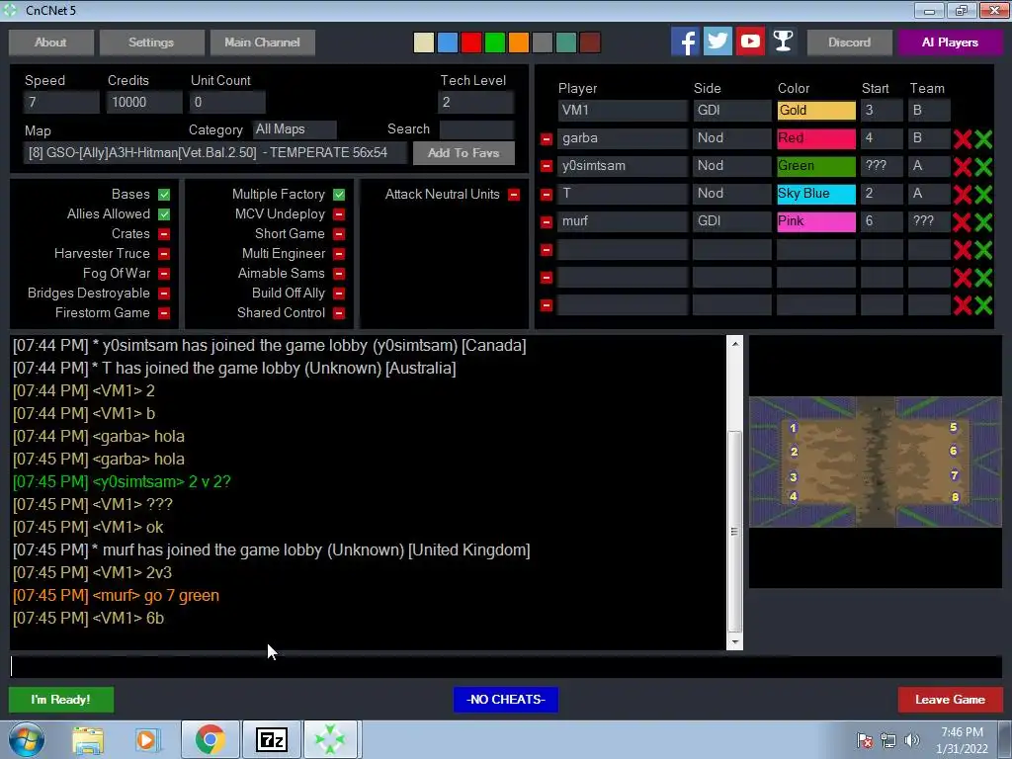
Task: Open Settings
Action: tap(151, 42)
